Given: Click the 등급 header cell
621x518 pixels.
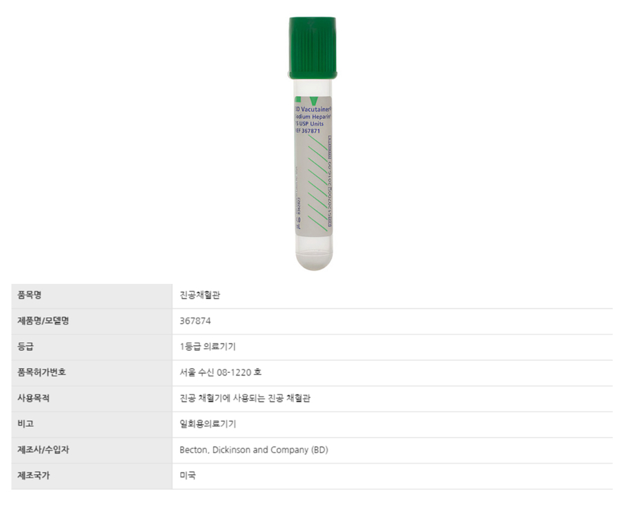Looking at the screenshot, I should coord(26,347).
